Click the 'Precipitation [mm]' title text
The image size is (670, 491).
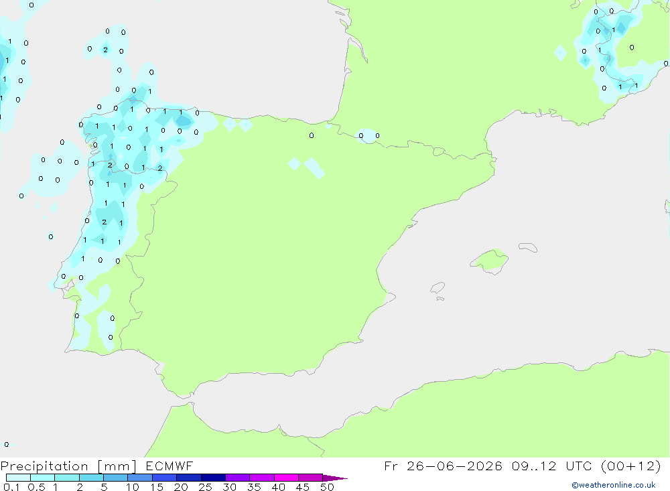(x=68, y=466)
